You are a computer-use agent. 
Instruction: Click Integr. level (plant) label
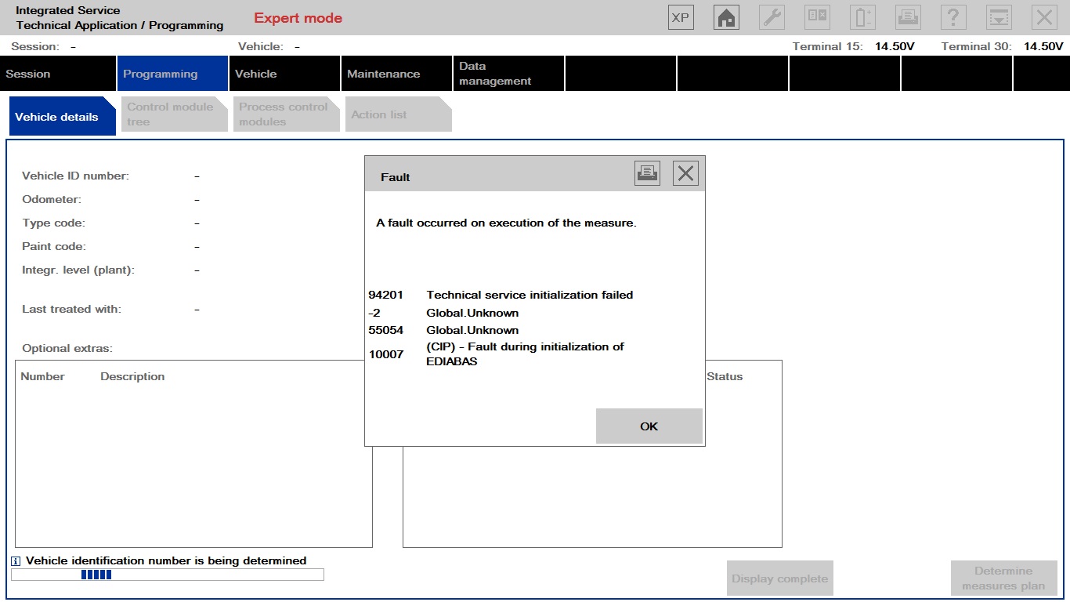coord(78,270)
